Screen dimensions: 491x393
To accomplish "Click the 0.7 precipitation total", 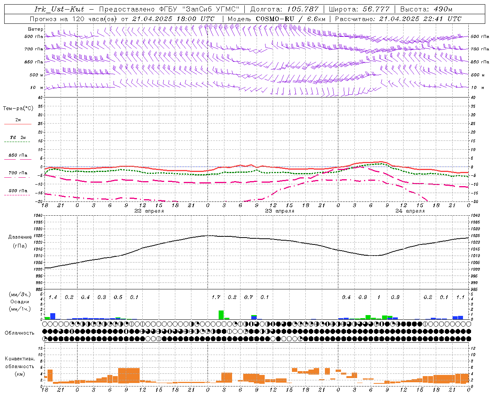I will pyautogui.click(x=249, y=297).
